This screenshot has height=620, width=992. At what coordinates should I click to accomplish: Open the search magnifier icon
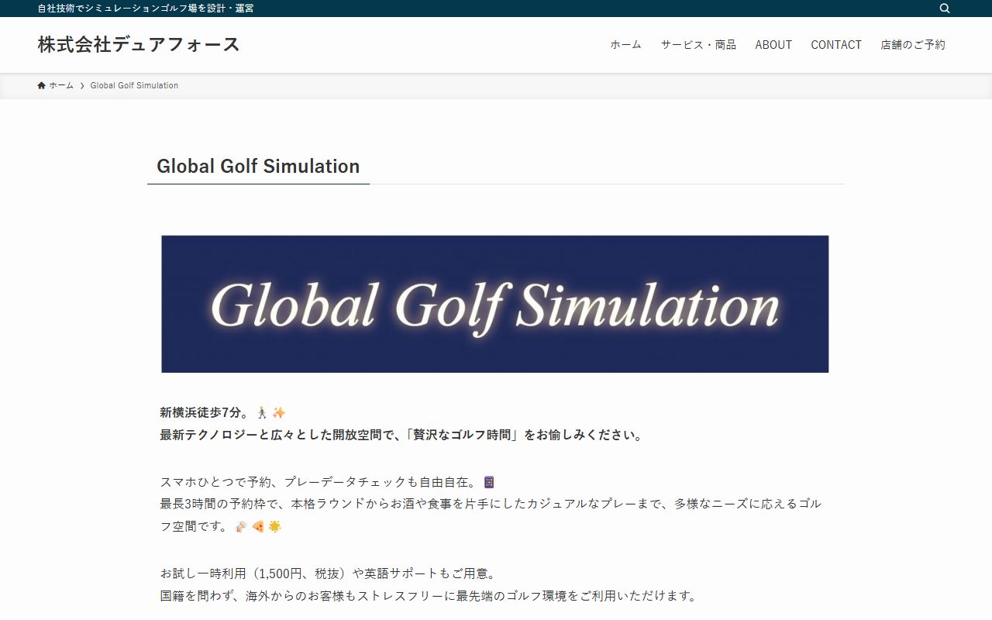click(x=945, y=9)
